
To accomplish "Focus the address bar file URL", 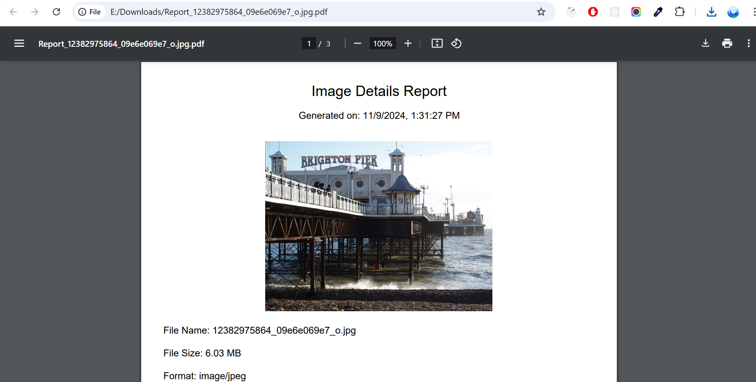I will pos(219,12).
